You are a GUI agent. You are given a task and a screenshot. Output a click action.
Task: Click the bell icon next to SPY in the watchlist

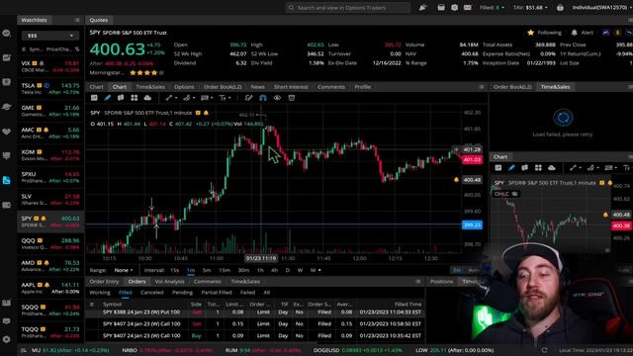coord(44,219)
